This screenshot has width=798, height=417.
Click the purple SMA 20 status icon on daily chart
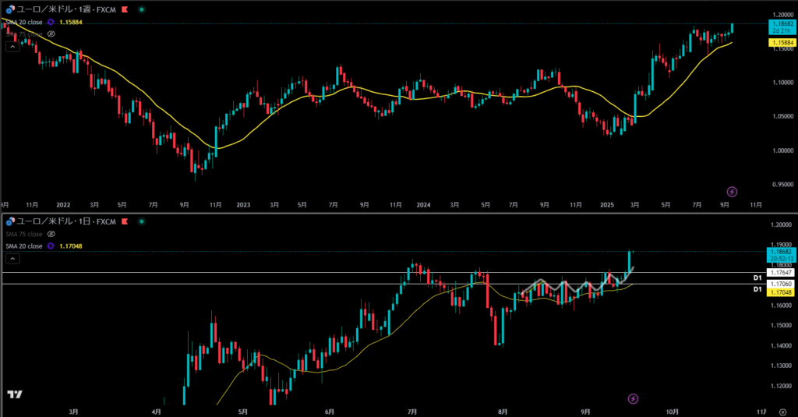click(x=51, y=246)
